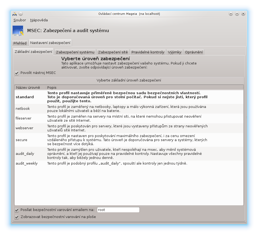Click the Vyberte základní úroveň zabezpečení label
Viewport: 258px width, 235px height.
tap(129, 80)
